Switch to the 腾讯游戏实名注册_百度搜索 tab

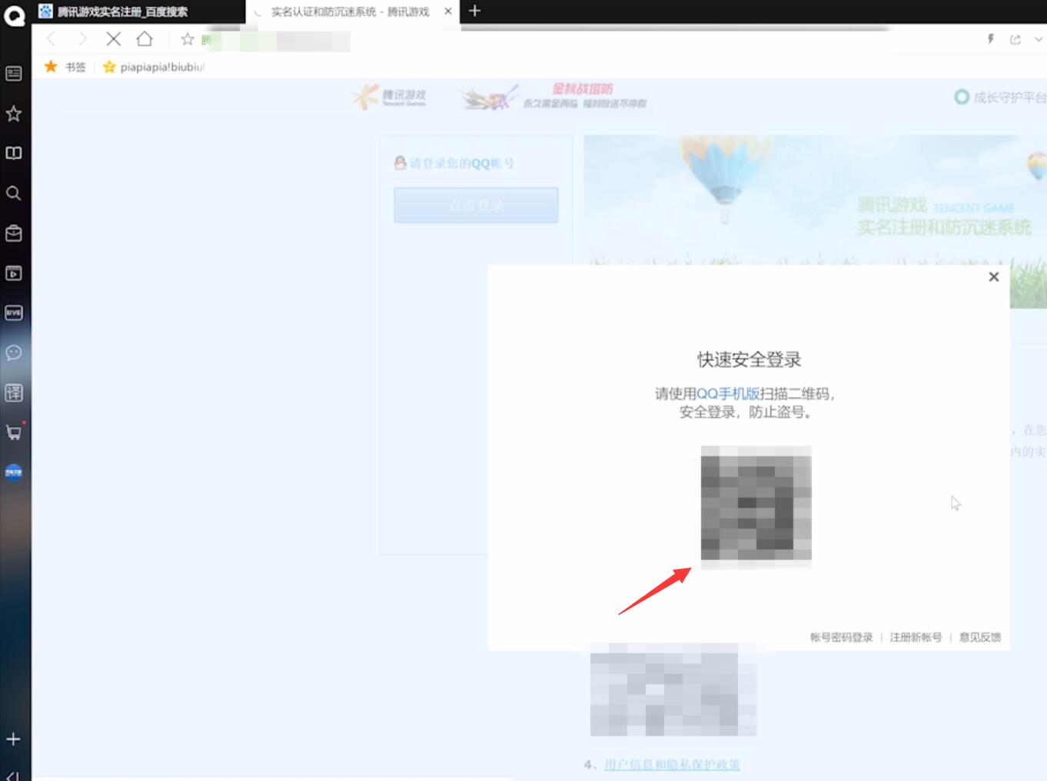pos(138,12)
